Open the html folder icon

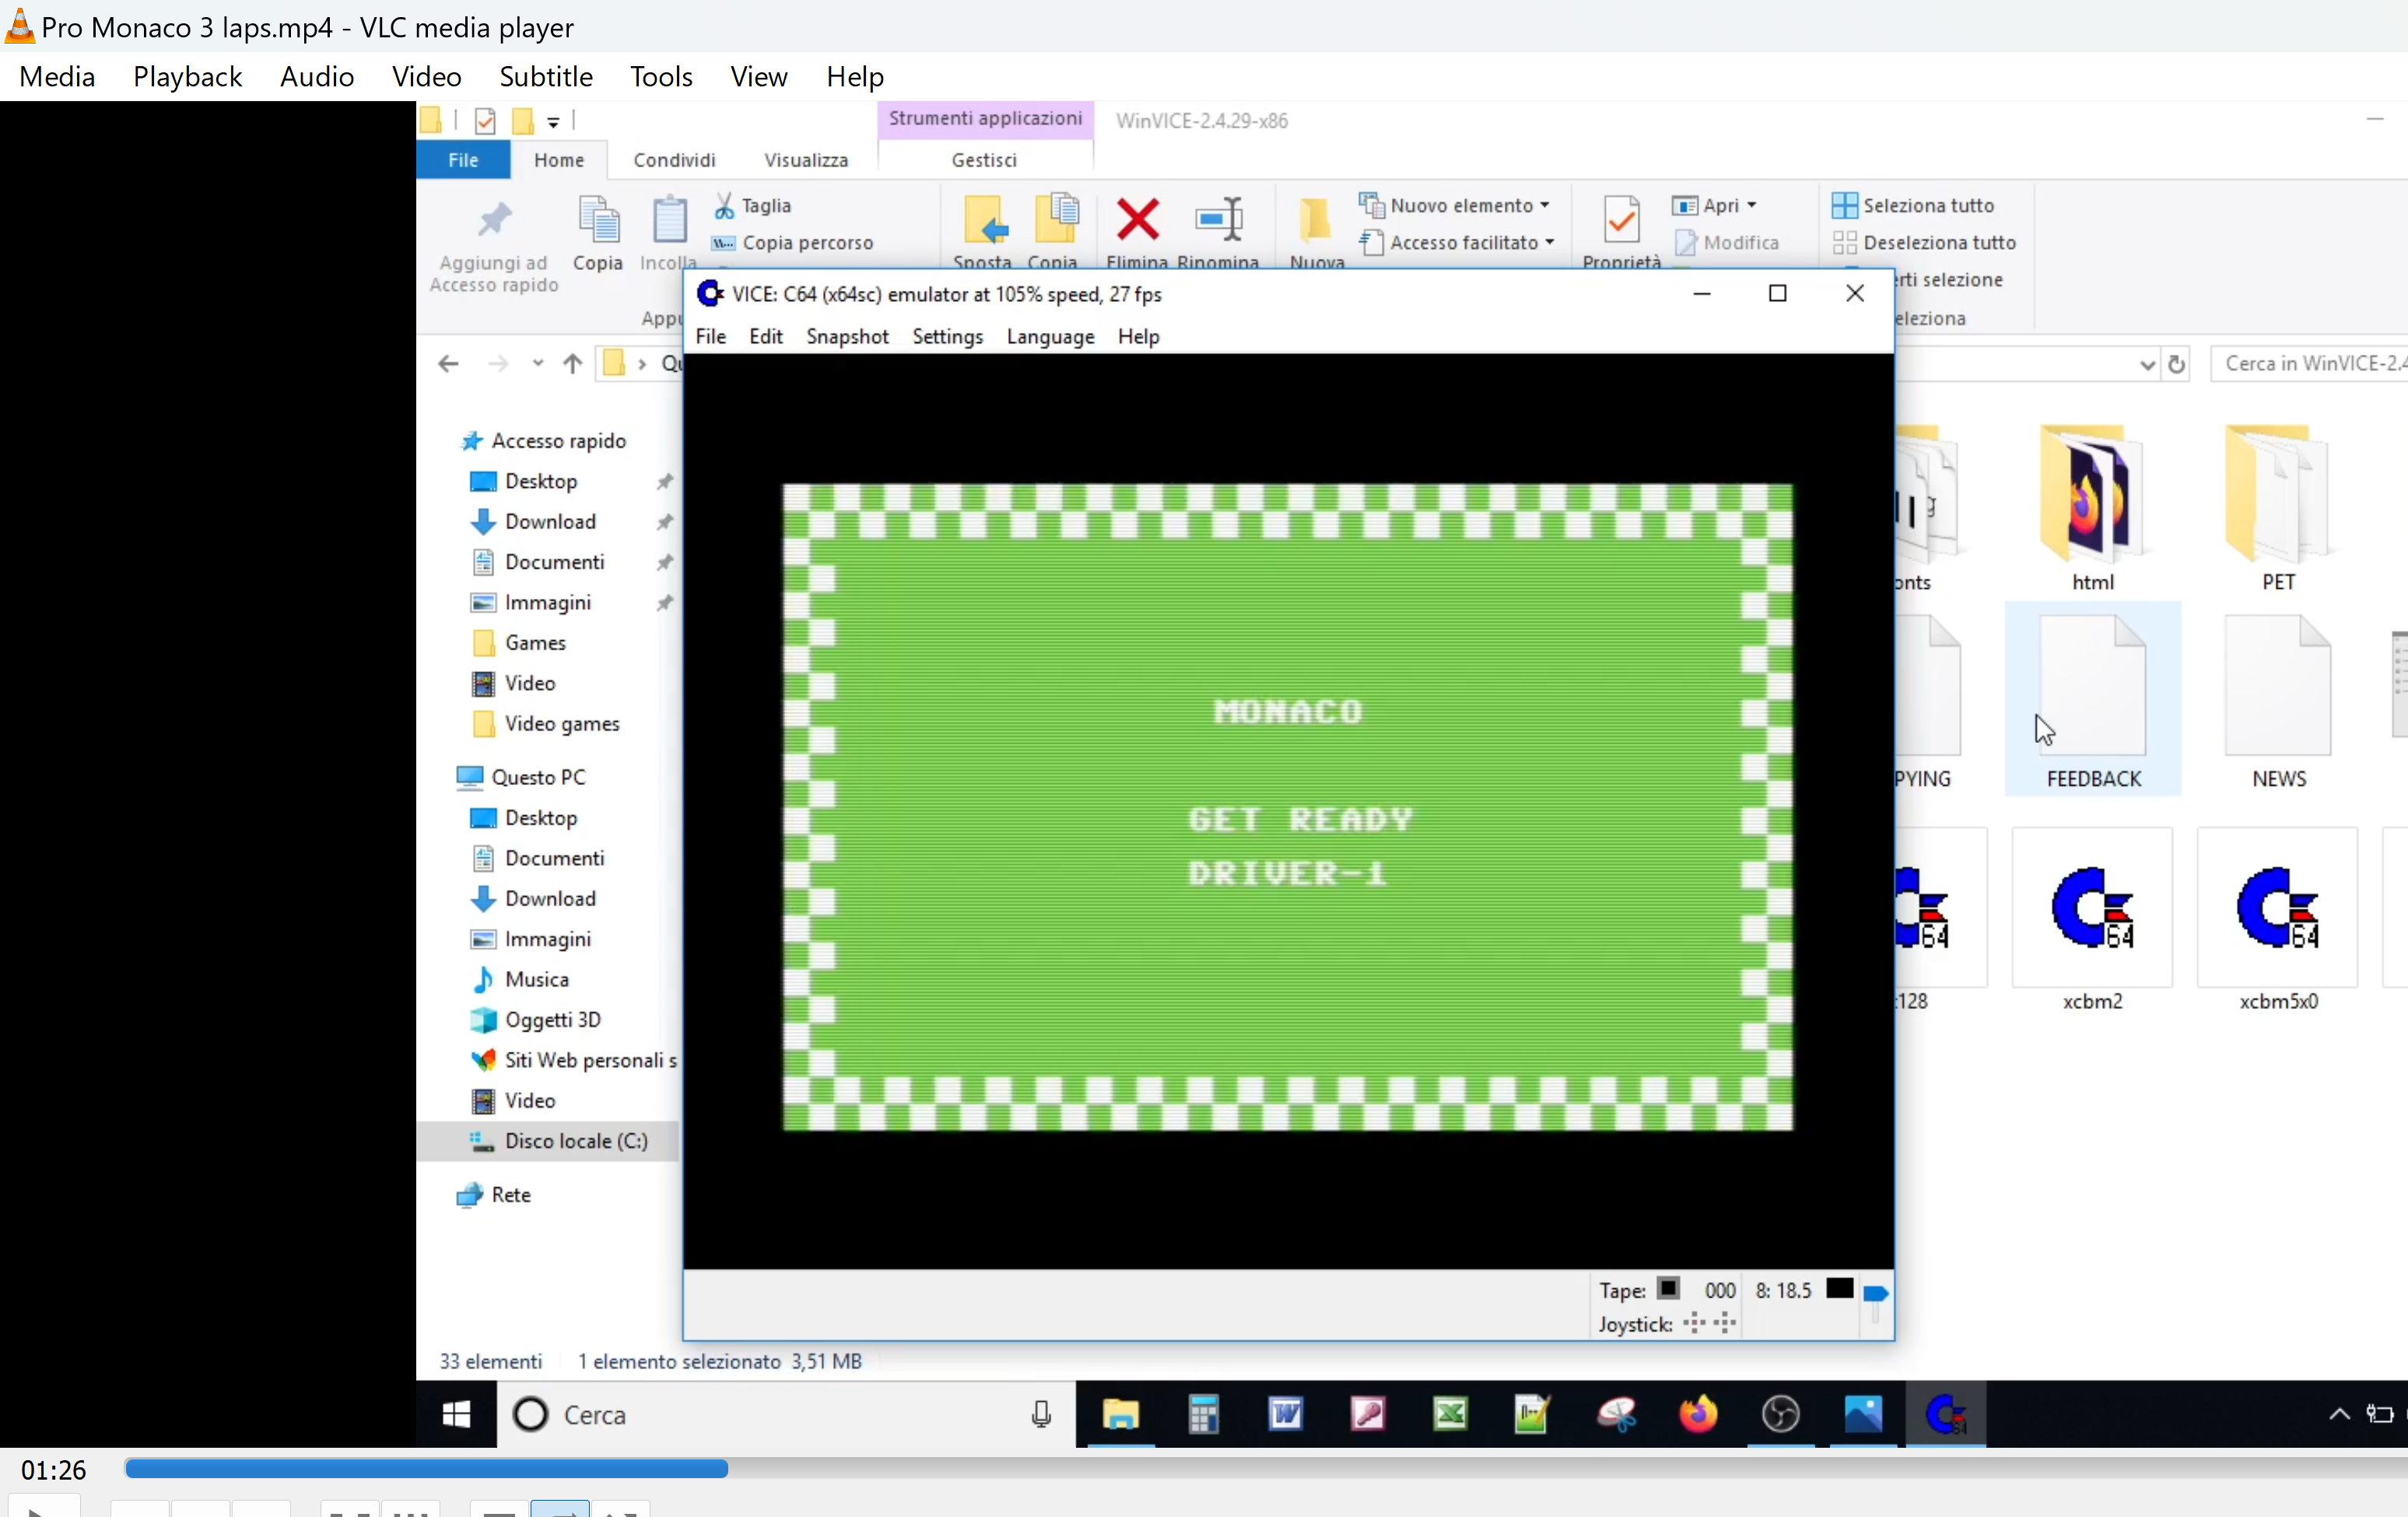[x=2091, y=495]
